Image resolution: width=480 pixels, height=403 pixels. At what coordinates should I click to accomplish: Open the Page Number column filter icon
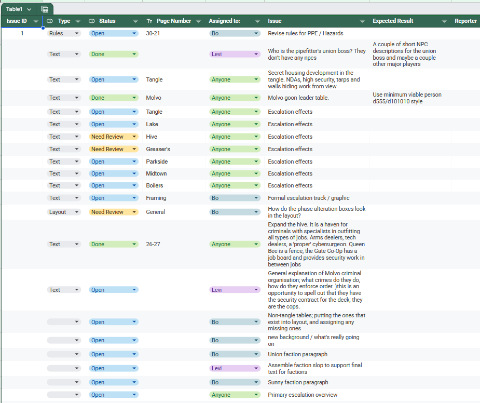[198, 21]
